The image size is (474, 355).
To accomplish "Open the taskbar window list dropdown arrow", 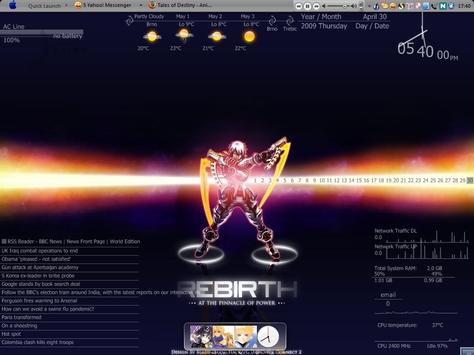I will 141,6.
